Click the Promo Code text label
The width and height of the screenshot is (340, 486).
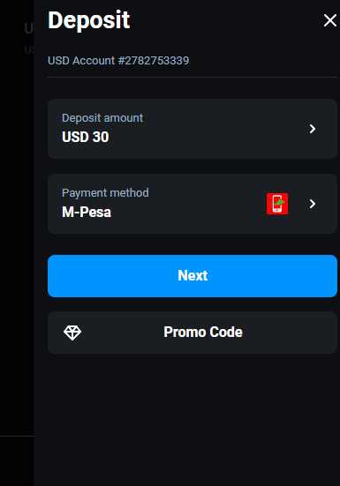(x=203, y=332)
